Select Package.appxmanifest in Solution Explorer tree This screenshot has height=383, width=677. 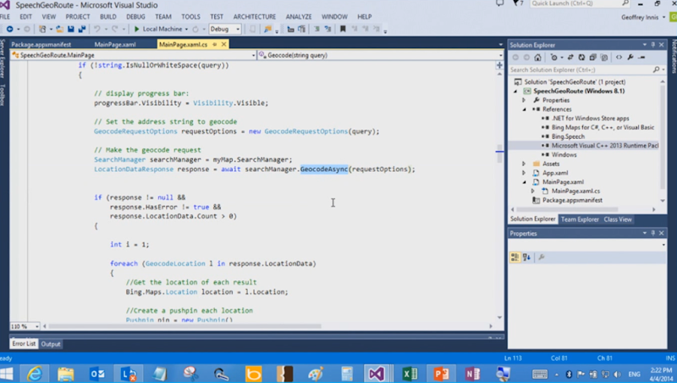click(x=572, y=200)
